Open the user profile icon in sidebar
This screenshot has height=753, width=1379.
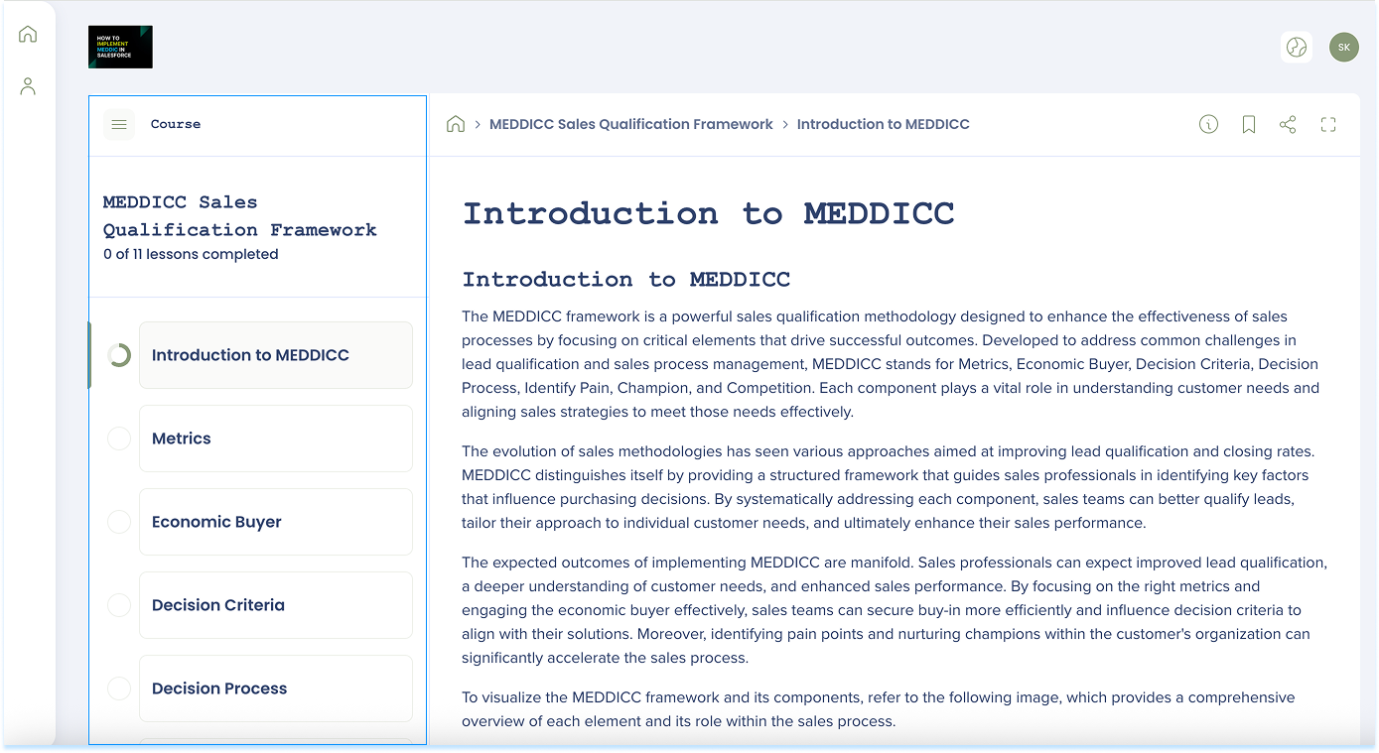click(x=28, y=86)
